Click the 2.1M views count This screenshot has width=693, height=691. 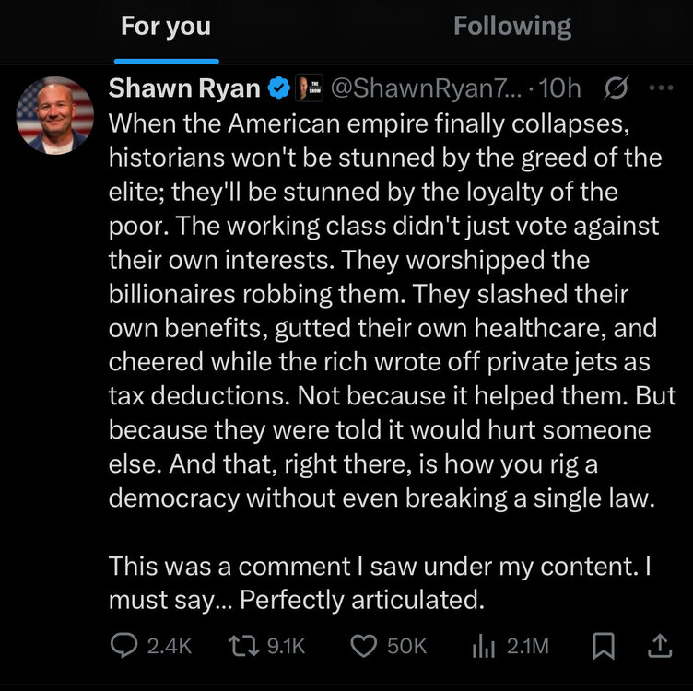(527, 647)
